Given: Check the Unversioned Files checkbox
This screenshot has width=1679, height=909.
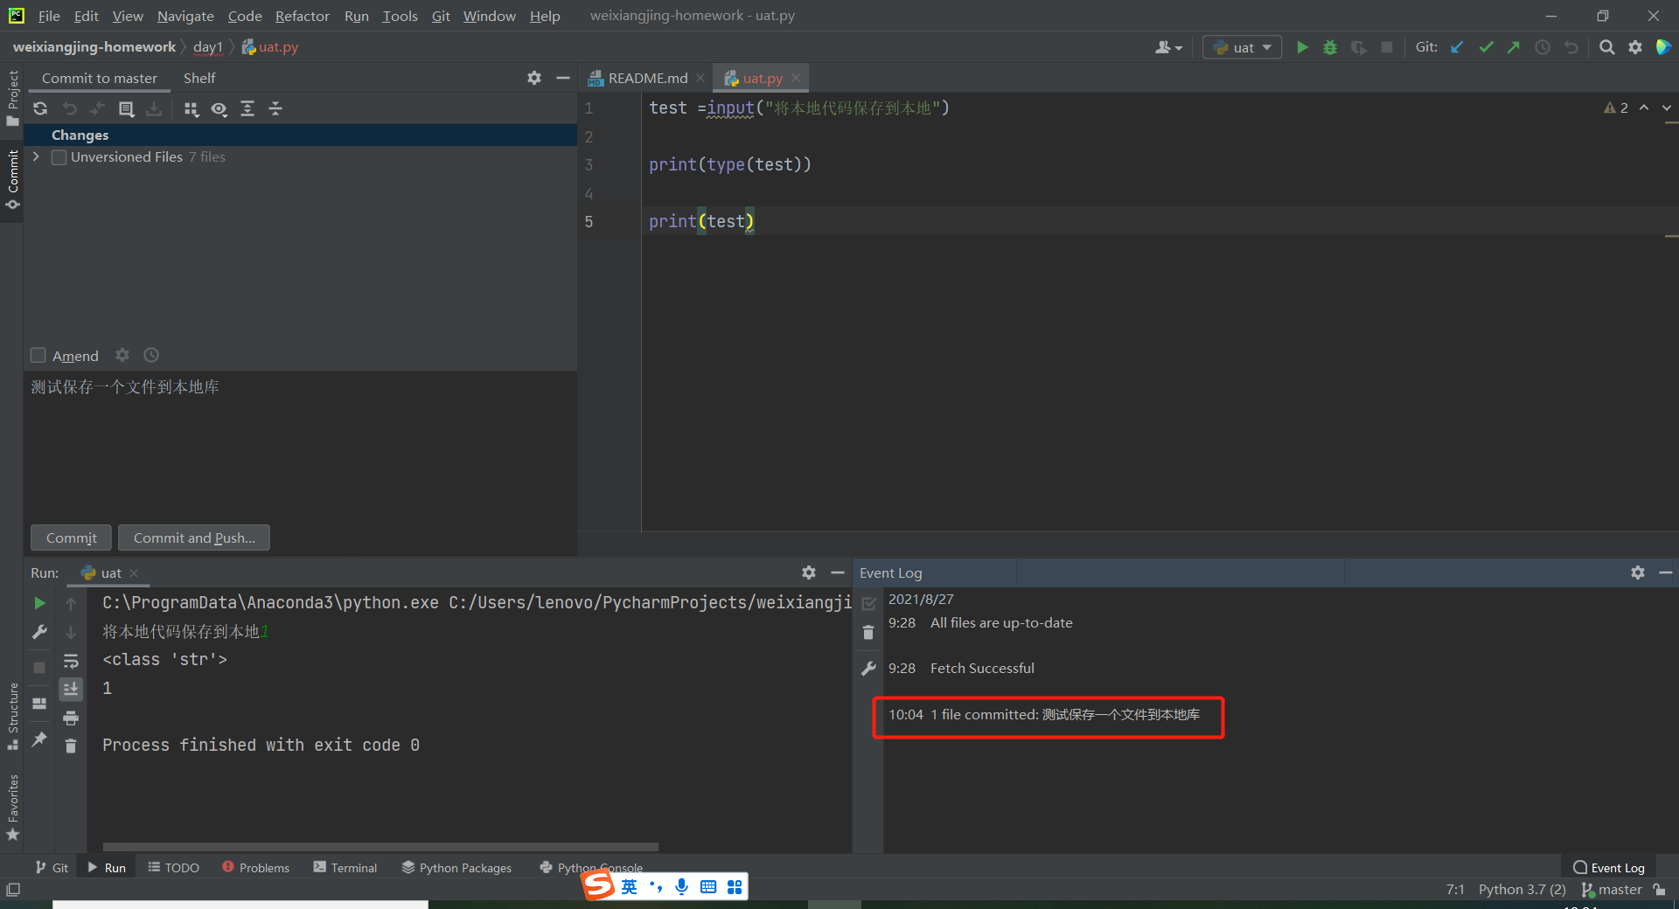Looking at the screenshot, I should pyautogui.click(x=59, y=157).
